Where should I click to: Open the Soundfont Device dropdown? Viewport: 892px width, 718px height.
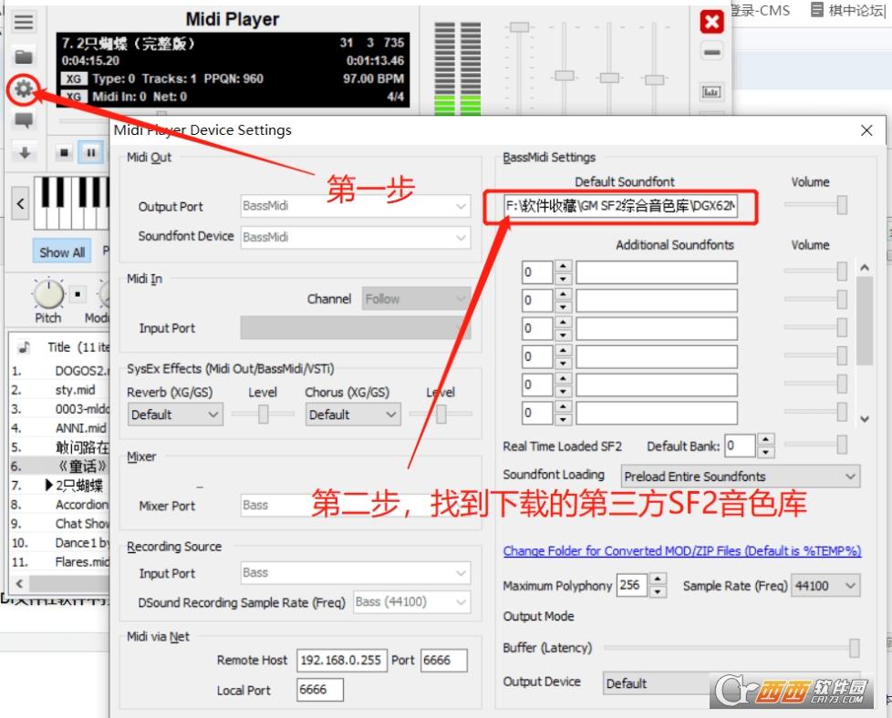356,237
